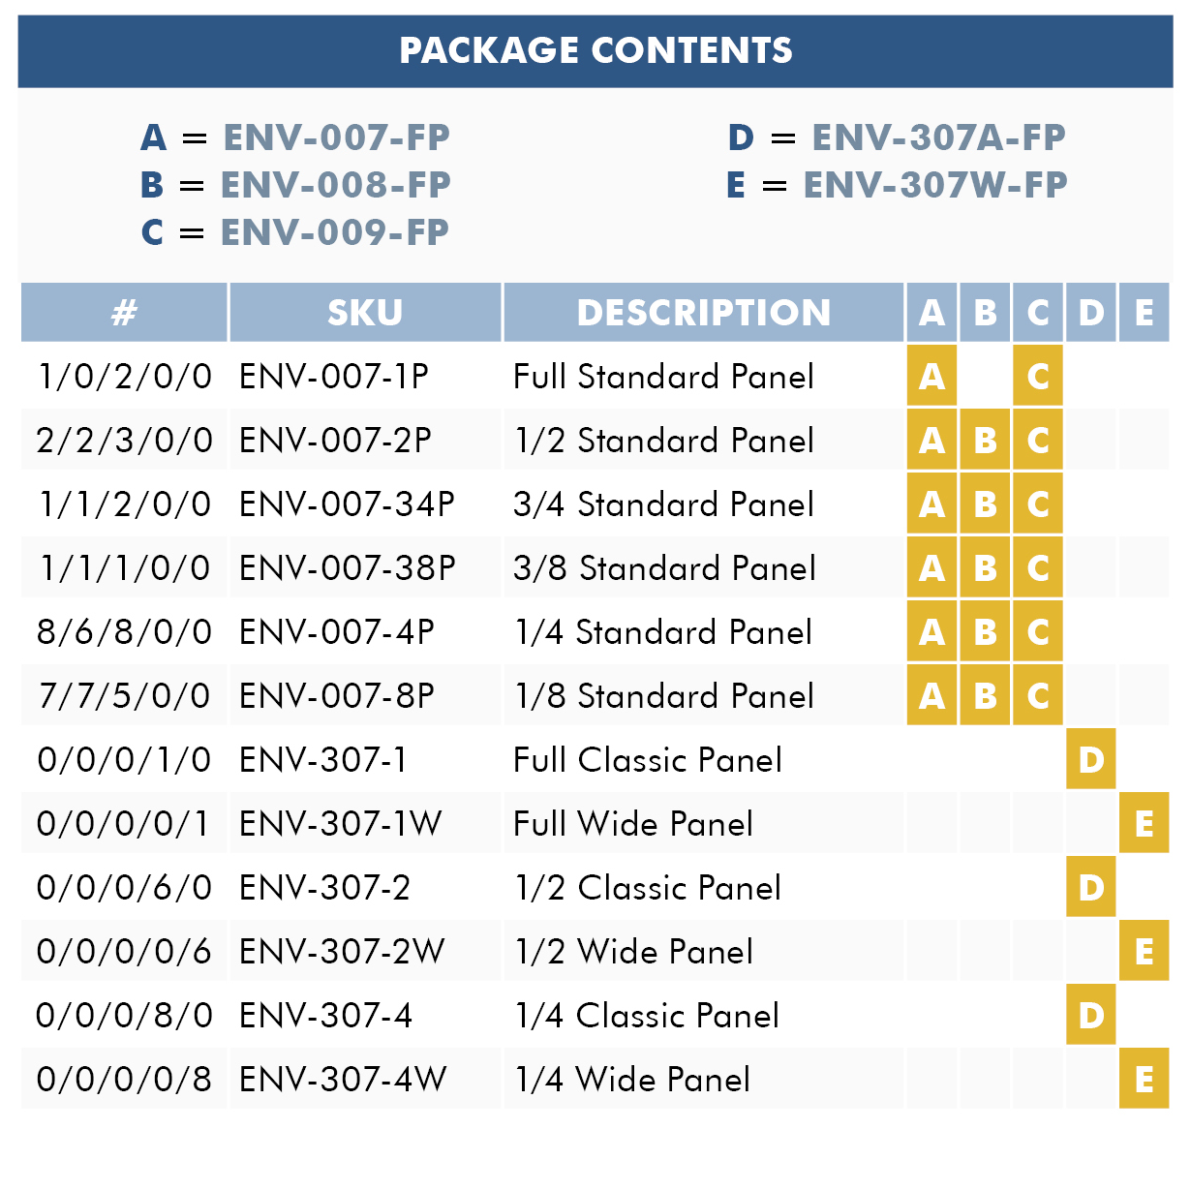Click the E badge for 1/4 Wide Panel
1191x1191 pixels.
1145,1079
